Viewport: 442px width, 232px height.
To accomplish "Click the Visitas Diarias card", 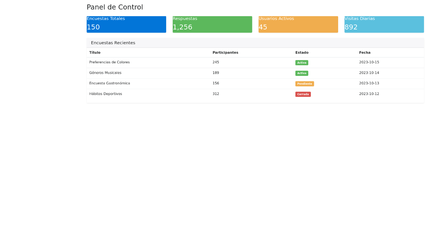I will pyautogui.click(x=384, y=24).
